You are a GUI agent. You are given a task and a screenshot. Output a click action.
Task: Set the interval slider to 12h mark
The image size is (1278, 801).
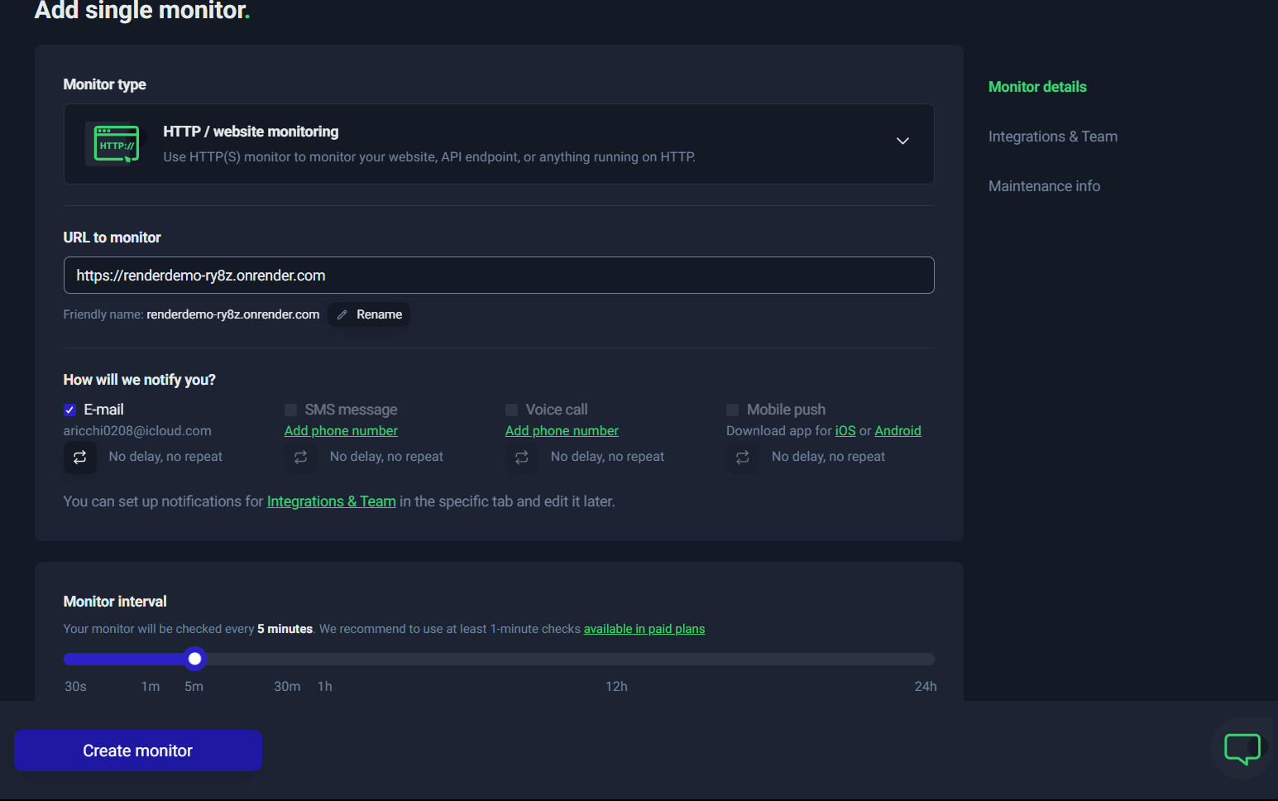click(x=616, y=660)
